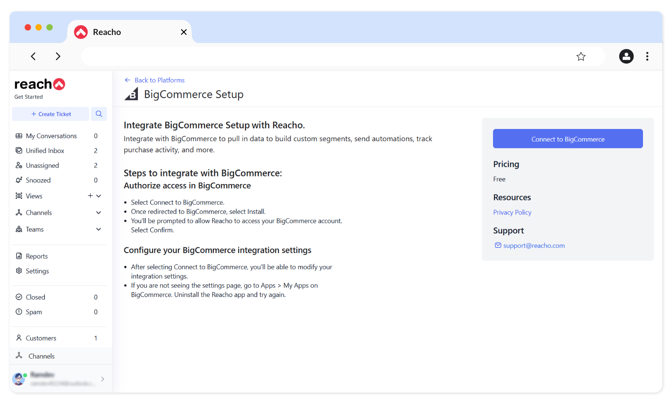Expand the Views section chevron

(x=99, y=196)
